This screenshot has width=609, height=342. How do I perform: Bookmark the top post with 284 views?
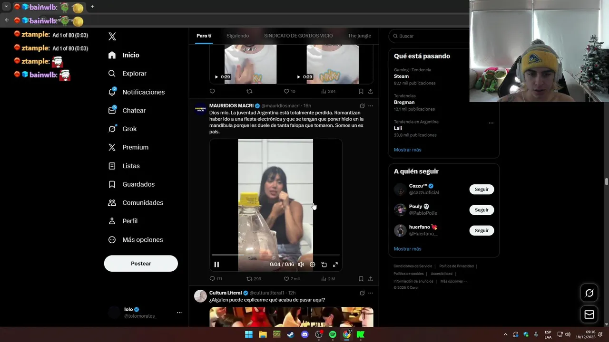361,91
